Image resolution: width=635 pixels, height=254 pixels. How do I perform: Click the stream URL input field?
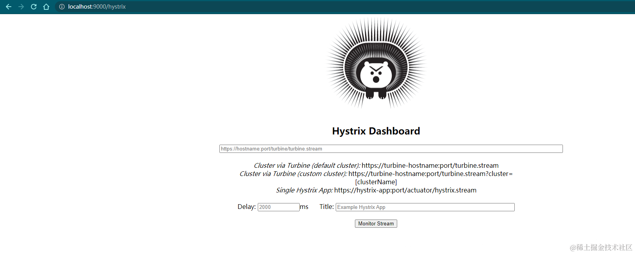click(x=391, y=149)
